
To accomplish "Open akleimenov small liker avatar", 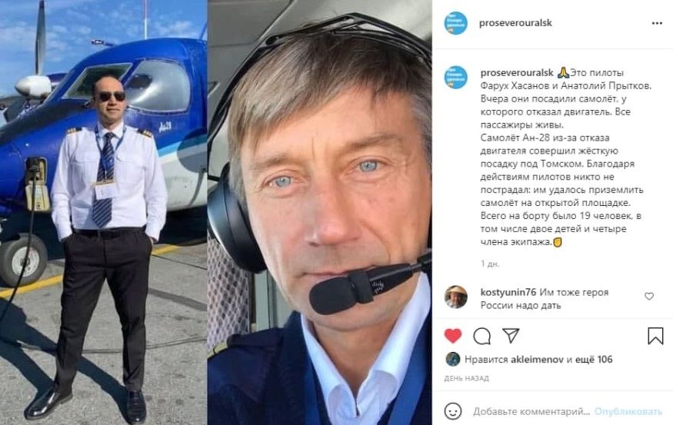I will click(x=453, y=360).
